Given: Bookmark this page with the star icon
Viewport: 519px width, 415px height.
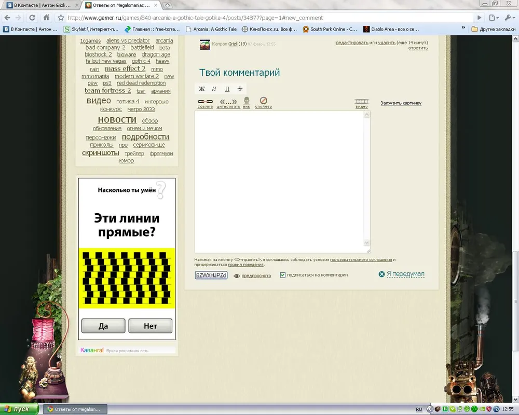Looking at the screenshot, I should pyautogui.click(x=60, y=18).
